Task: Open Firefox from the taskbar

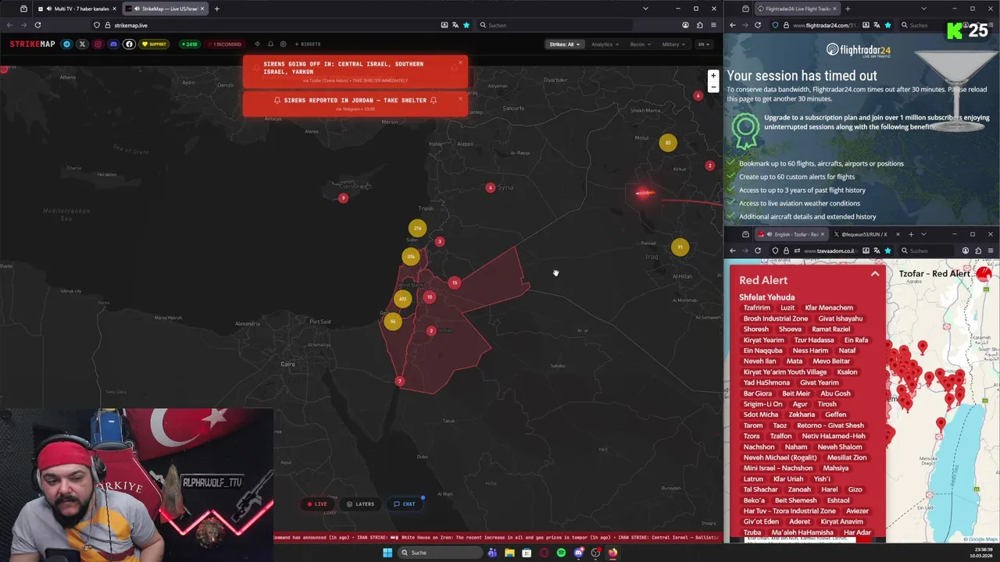Action: click(612, 553)
